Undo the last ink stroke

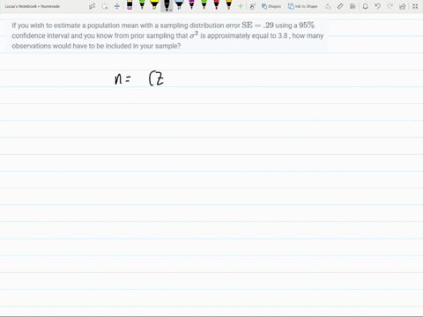click(x=378, y=6)
